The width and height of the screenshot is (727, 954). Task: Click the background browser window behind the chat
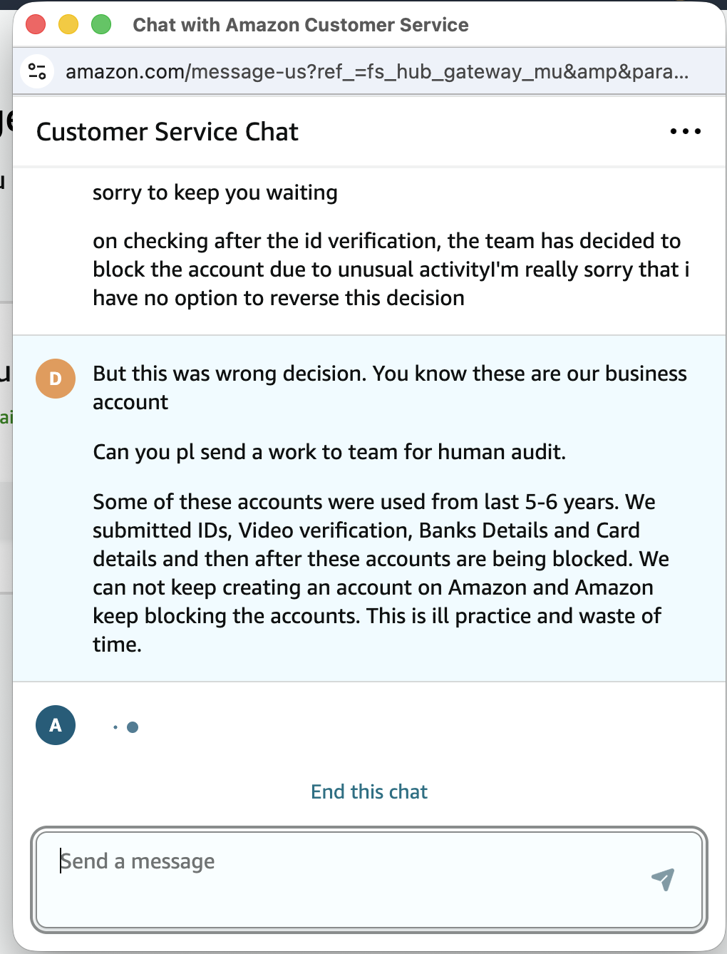click(x=6, y=499)
